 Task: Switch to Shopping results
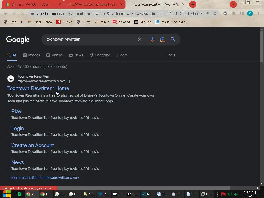coord(100,55)
